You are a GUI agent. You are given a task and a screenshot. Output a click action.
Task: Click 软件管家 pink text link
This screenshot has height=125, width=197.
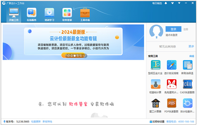78,104
